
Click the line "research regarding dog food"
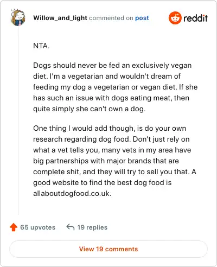click(x=111, y=139)
